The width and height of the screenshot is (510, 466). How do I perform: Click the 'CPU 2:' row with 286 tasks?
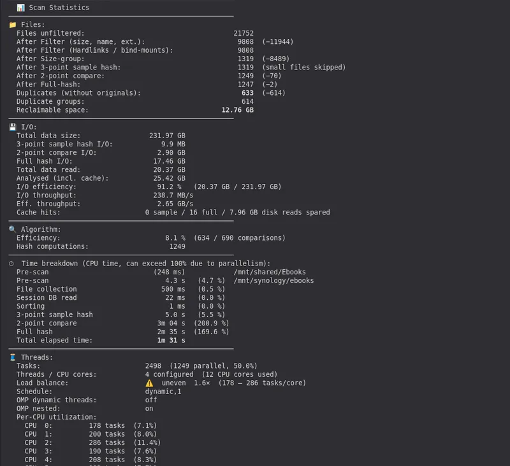coord(92,442)
